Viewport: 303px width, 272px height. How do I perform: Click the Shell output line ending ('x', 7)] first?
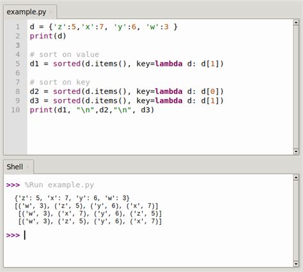coord(86,206)
